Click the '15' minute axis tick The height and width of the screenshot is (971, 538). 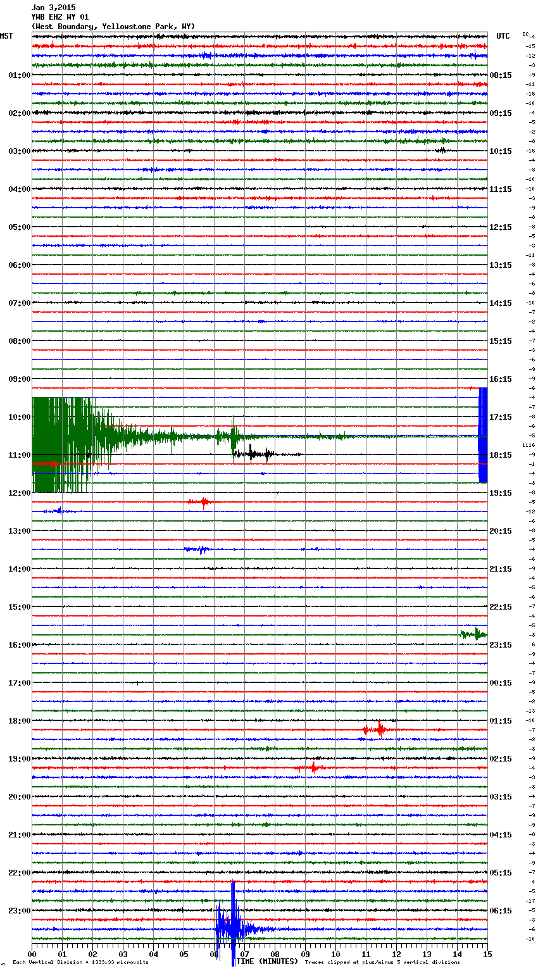click(487, 954)
